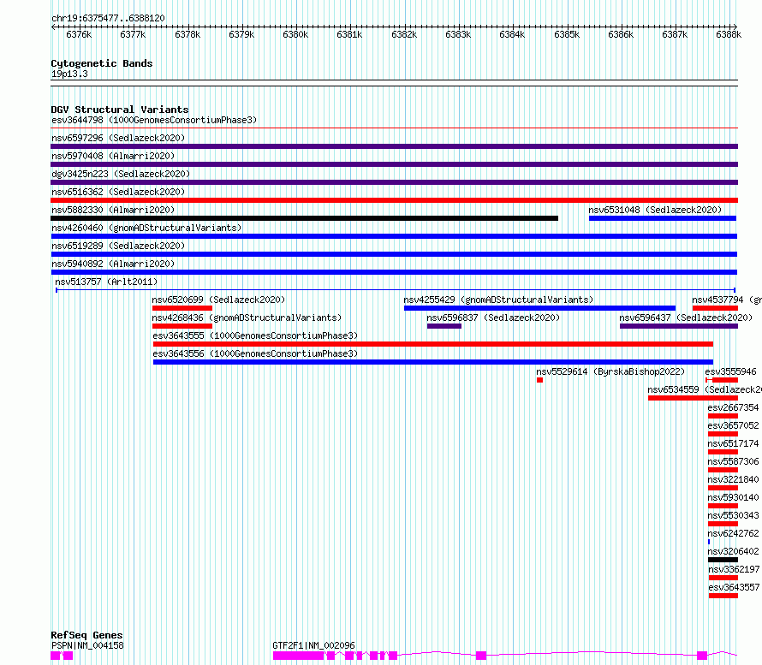Viewport: 762px width, 665px height.
Task: Click the nsv5587306 variant label
Action: 733,461
